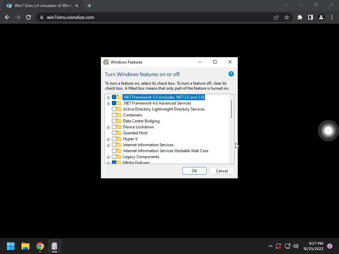This screenshot has height=254, width=339.
Task: Open the Chrome profile icon
Action: [321, 17]
